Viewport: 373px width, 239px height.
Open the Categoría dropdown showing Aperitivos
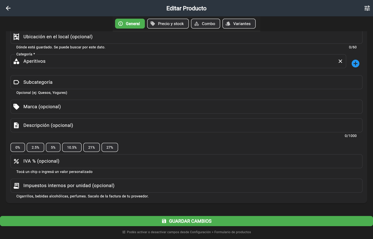[178, 61]
